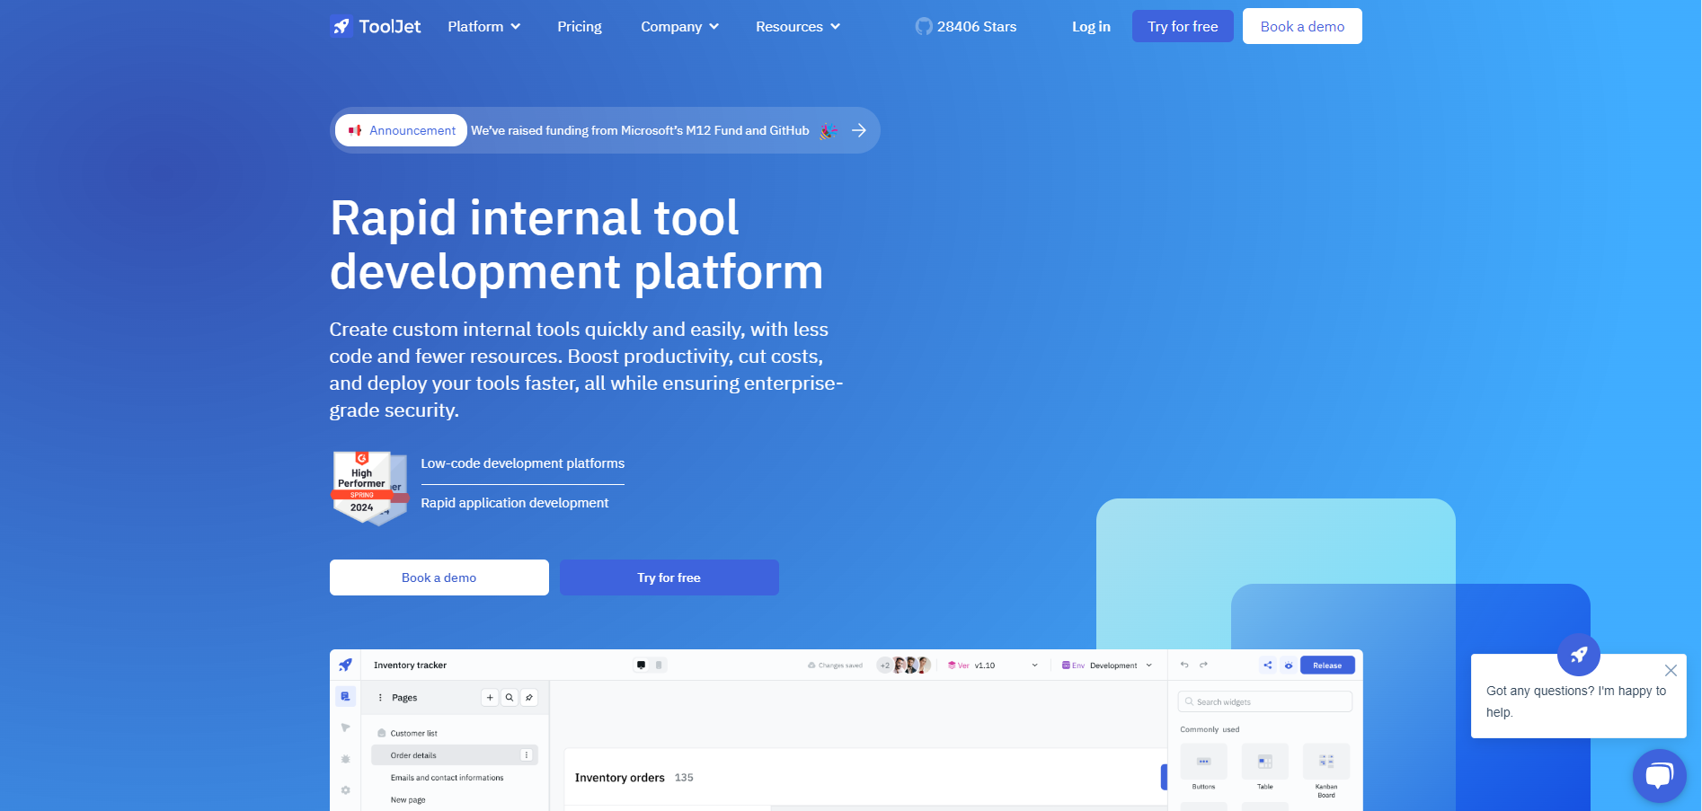
Task: Click 'Rapid application development' link
Action: click(514, 503)
